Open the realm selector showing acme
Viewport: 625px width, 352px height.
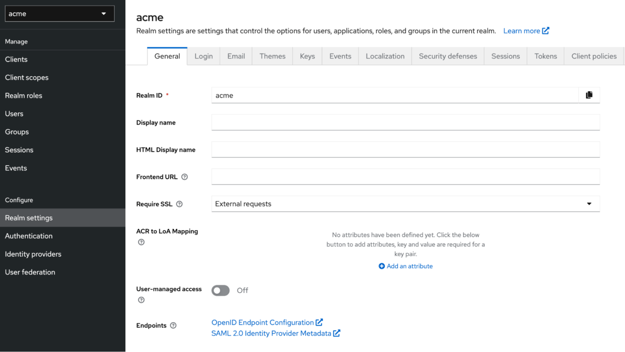click(59, 13)
